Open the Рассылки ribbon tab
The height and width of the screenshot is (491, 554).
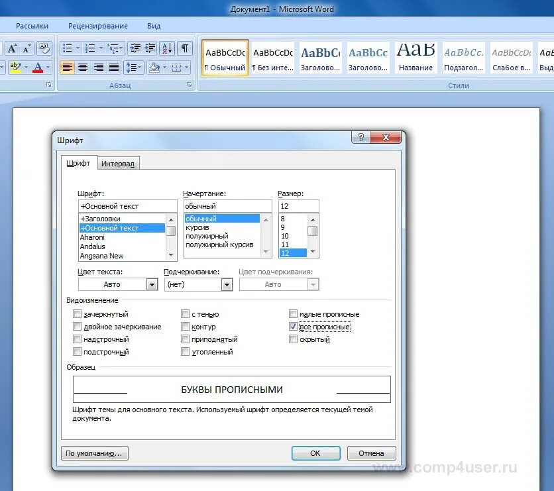pyautogui.click(x=32, y=26)
